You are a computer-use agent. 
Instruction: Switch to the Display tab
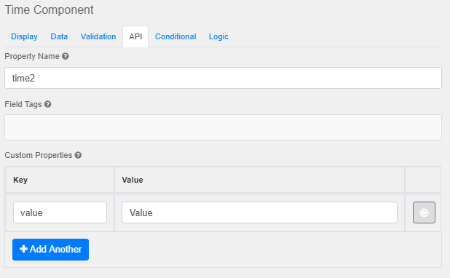pos(25,36)
